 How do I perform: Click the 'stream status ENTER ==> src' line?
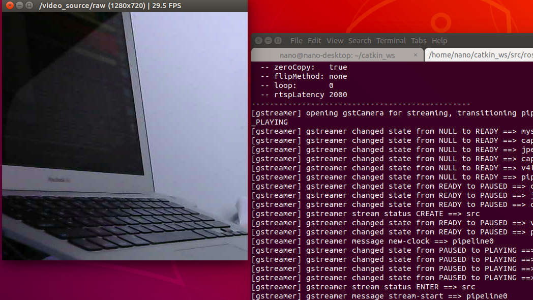[363, 287]
